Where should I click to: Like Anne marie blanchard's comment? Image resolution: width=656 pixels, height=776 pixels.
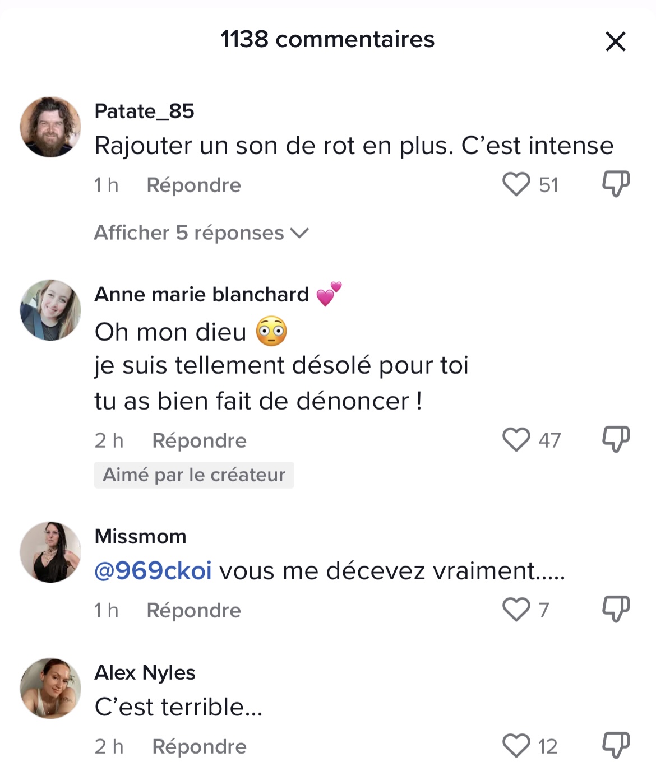[516, 440]
